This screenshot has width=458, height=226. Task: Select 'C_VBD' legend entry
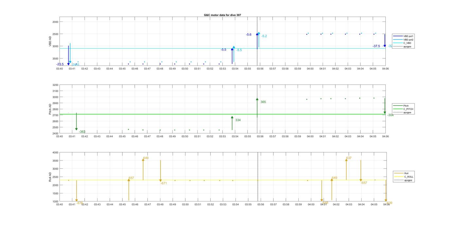point(402,43)
